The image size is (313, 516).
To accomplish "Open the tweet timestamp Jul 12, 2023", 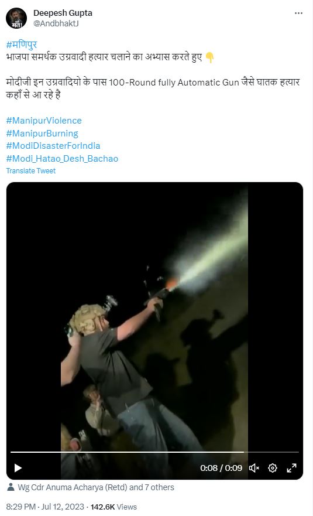I will coord(45,507).
